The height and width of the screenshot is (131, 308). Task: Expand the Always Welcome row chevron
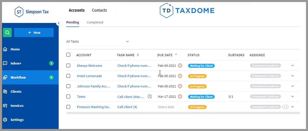(293, 66)
